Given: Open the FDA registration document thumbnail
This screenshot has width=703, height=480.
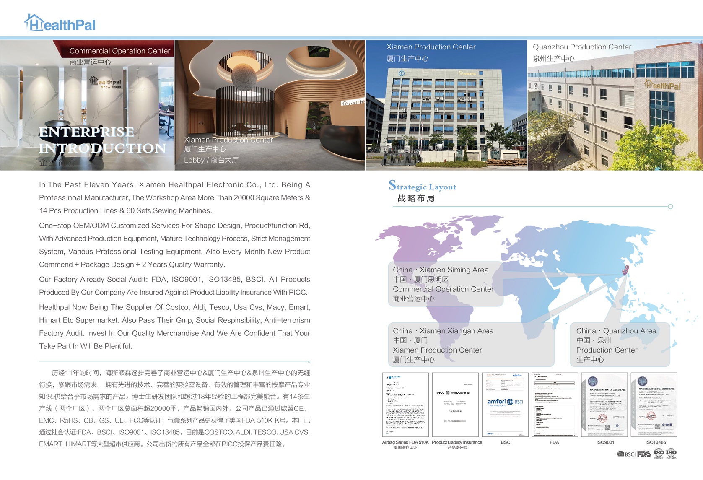Looking at the screenshot, I should click(x=555, y=405).
